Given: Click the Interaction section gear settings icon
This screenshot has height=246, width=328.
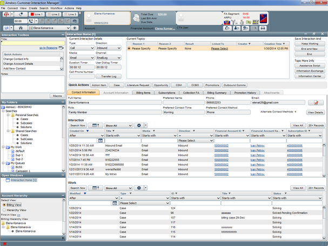Looking at the screenshot, I should point(139,125).
